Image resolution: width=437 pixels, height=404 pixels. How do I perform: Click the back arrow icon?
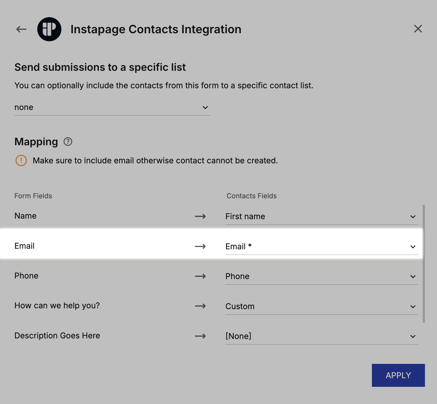pos(21,29)
